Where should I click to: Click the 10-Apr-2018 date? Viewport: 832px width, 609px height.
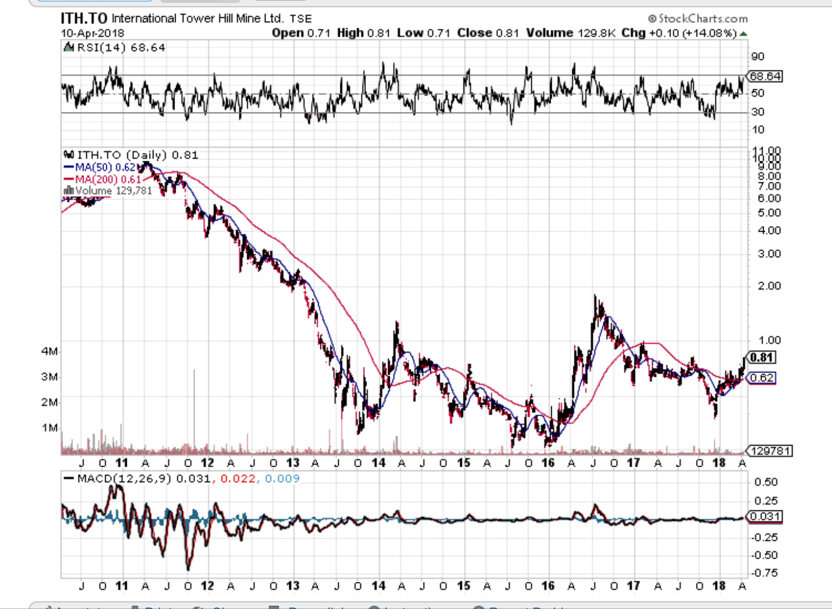[92, 33]
